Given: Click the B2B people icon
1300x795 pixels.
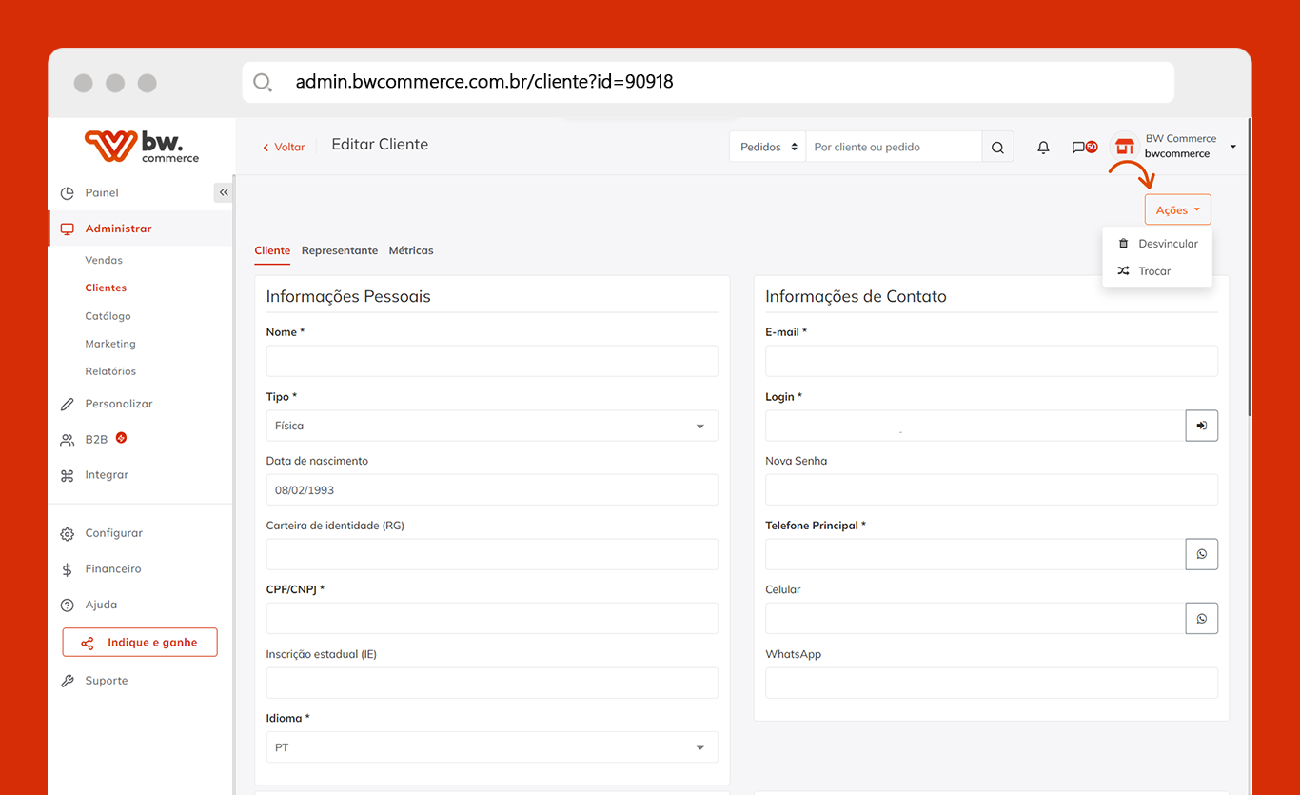Looking at the screenshot, I should pos(67,440).
